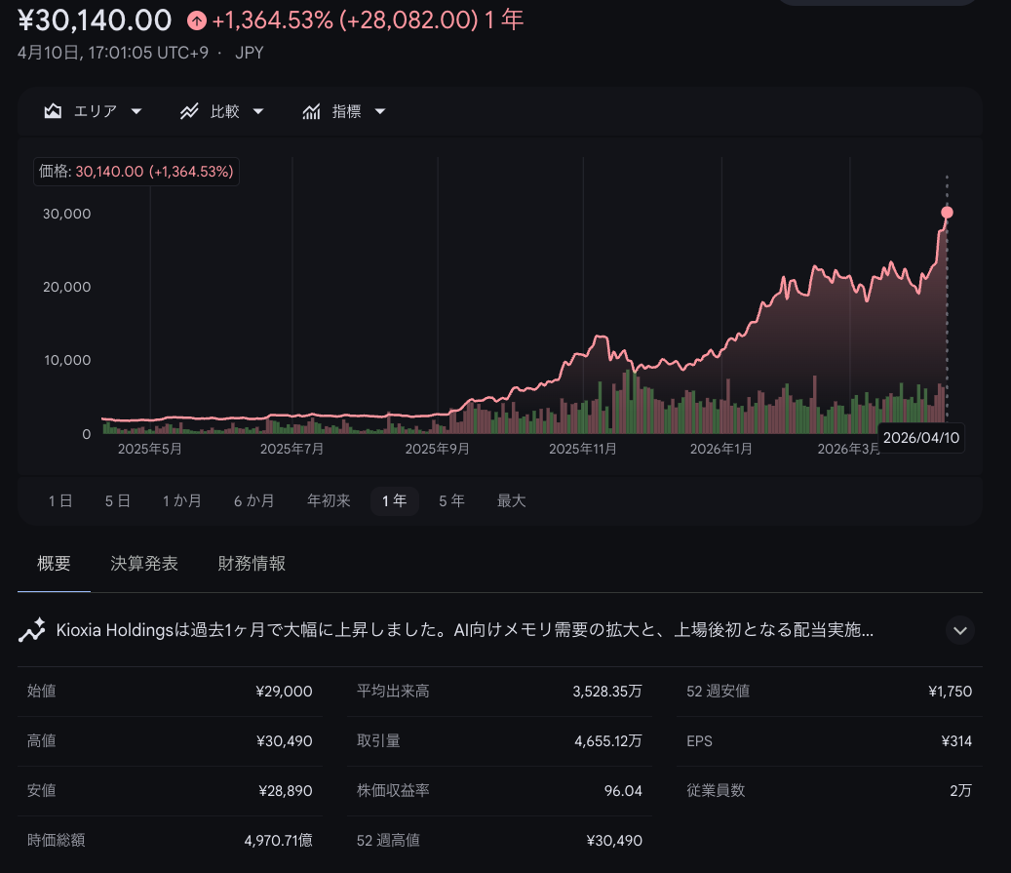1011x873 pixels.
Task: Open the 比較 dropdown menu
Action: pyautogui.click(x=224, y=111)
